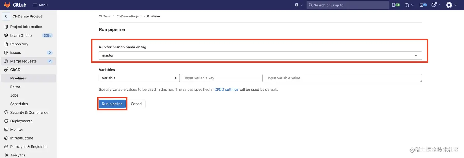Click the project avatar letter C
Viewport: 464px width, 158px height.
coord(6,16)
